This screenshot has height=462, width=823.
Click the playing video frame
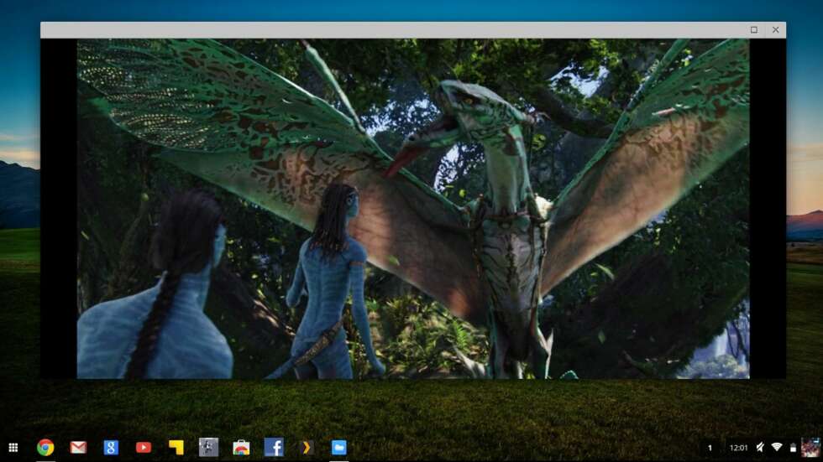pyautogui.click(x=413, y=209)
